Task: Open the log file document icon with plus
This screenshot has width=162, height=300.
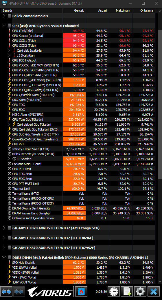Action: coord(127,291)
